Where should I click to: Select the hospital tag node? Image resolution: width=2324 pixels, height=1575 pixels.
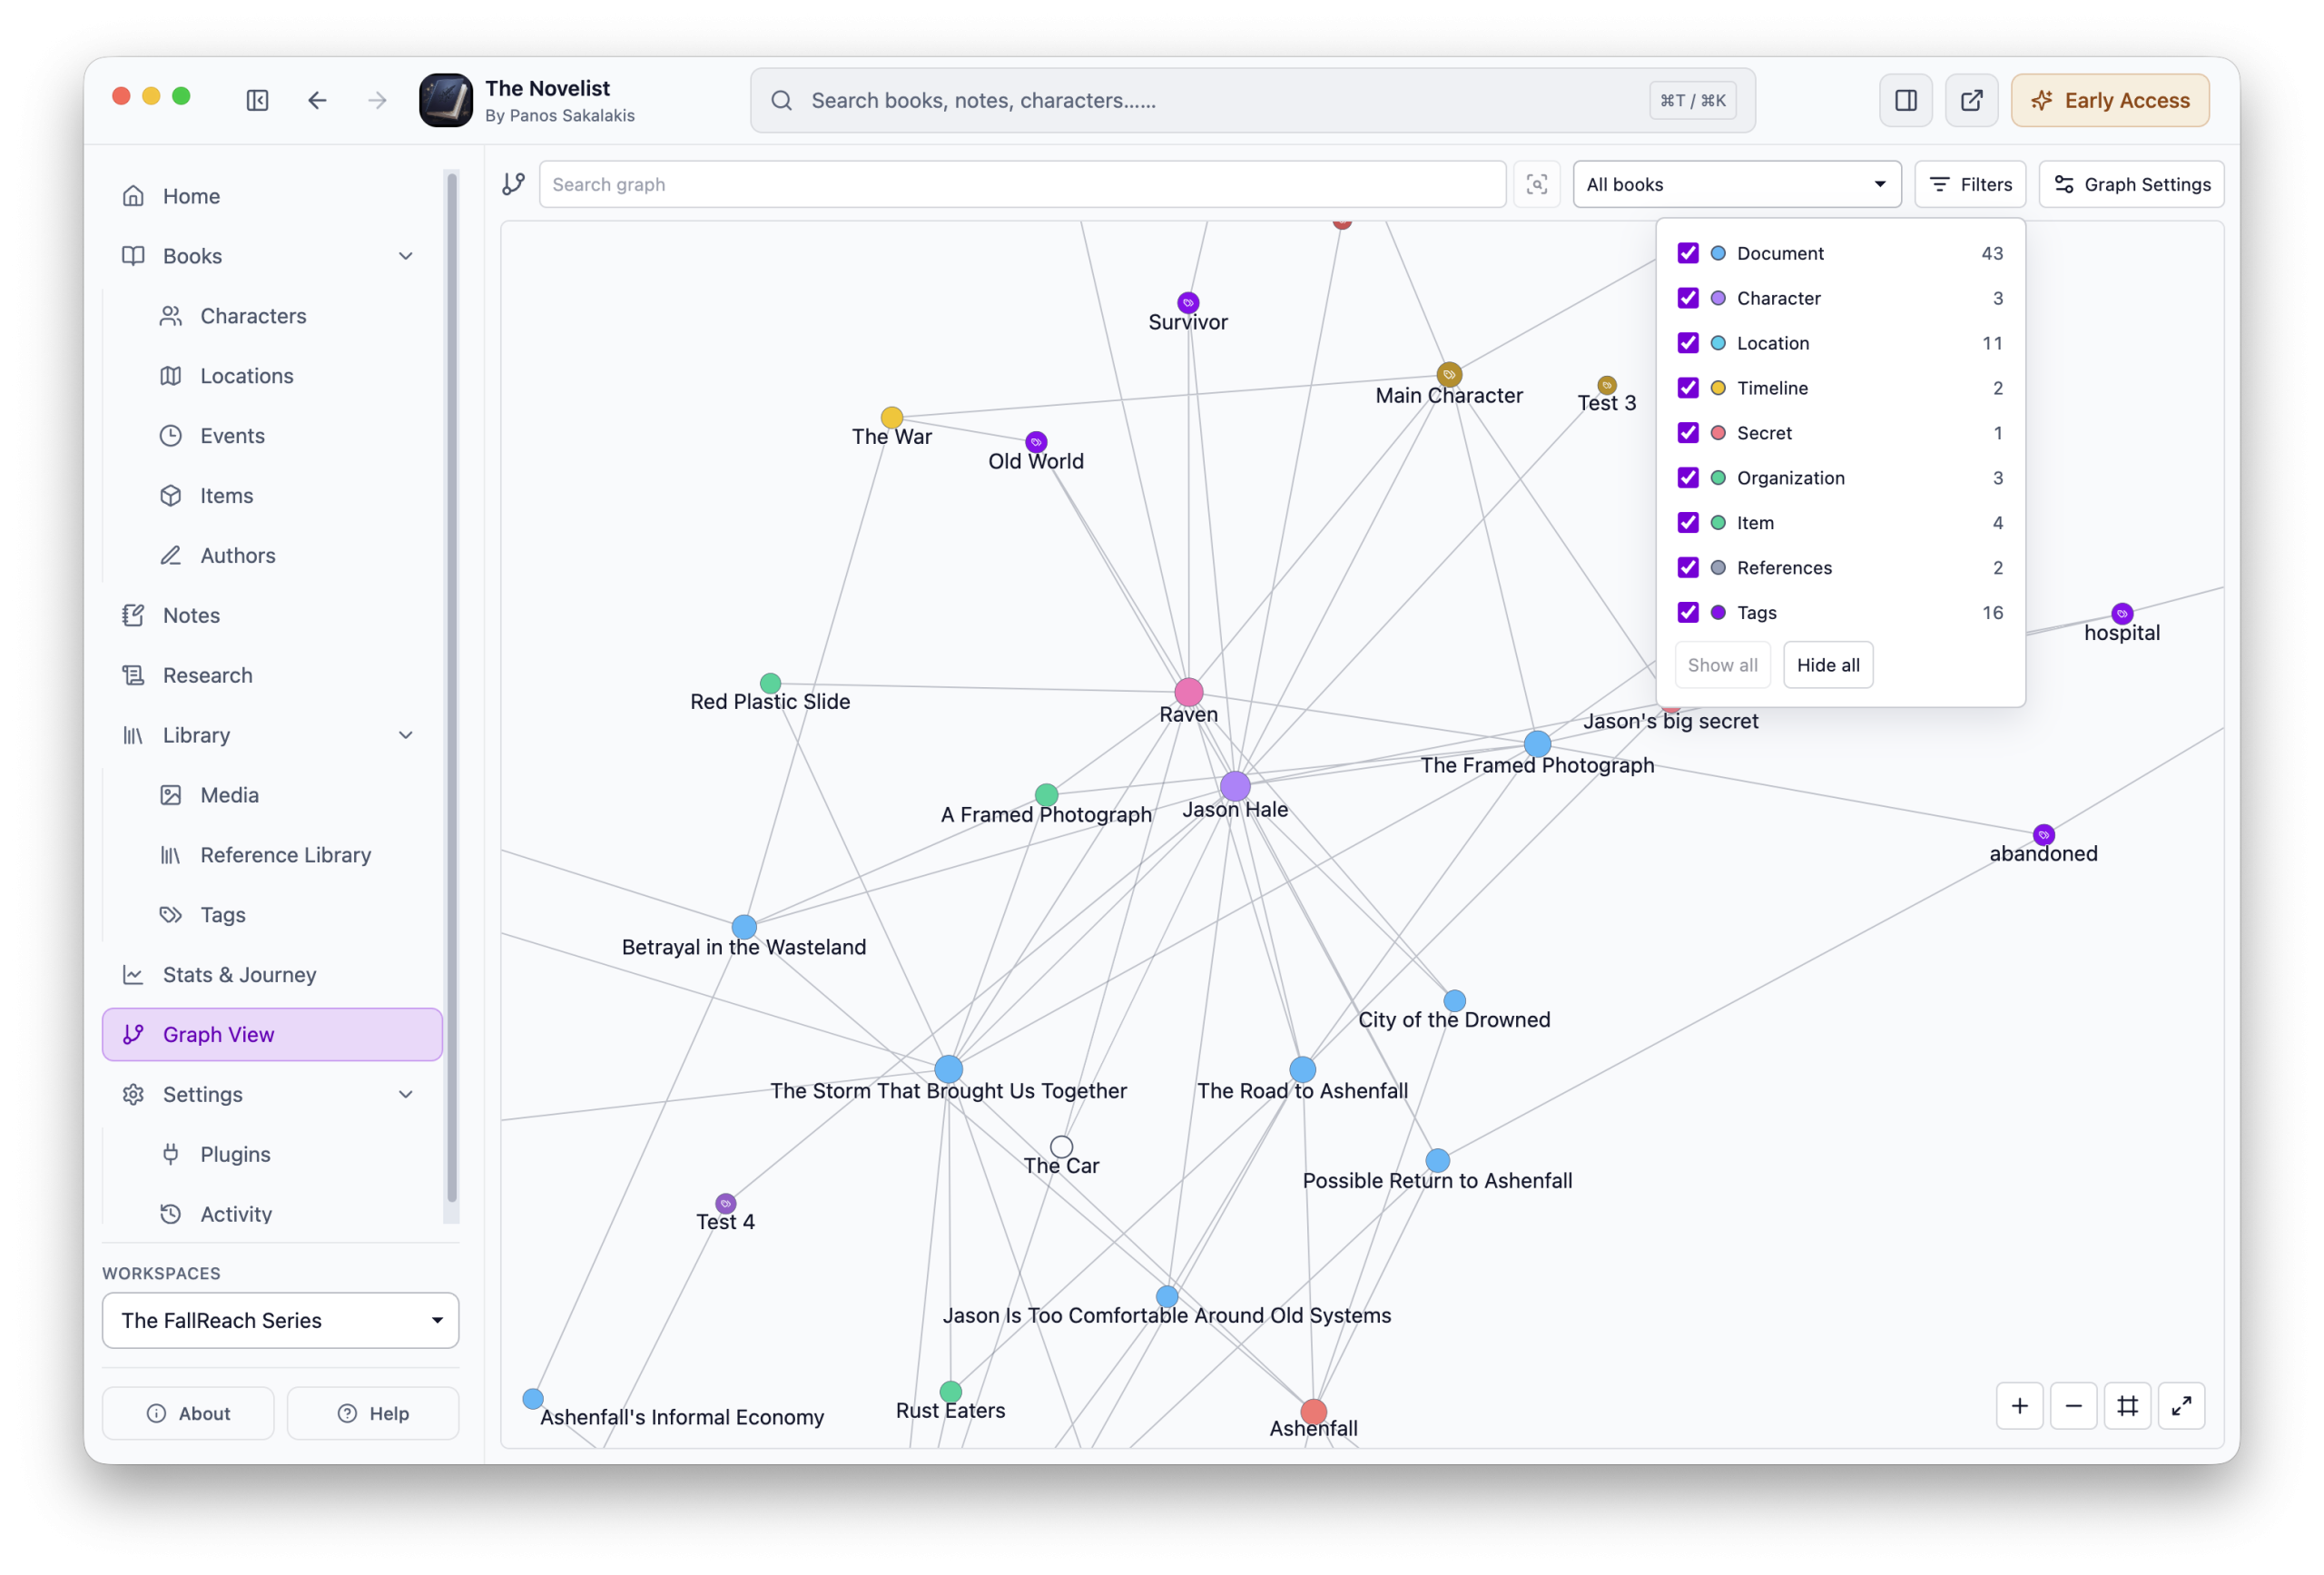[2122, 613]
